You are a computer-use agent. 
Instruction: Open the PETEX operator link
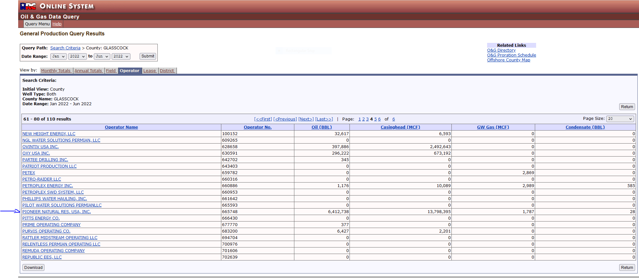[x=29, y=173]
